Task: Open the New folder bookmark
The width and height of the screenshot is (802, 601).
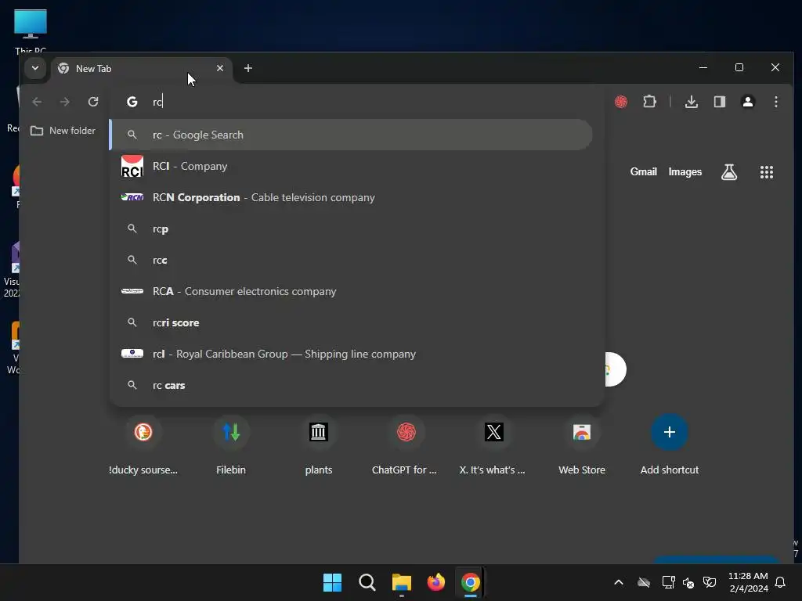Action: [x=63, y=131]
